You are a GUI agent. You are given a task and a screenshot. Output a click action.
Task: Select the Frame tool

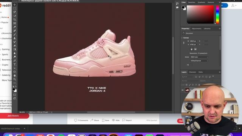tap(15, 23)
